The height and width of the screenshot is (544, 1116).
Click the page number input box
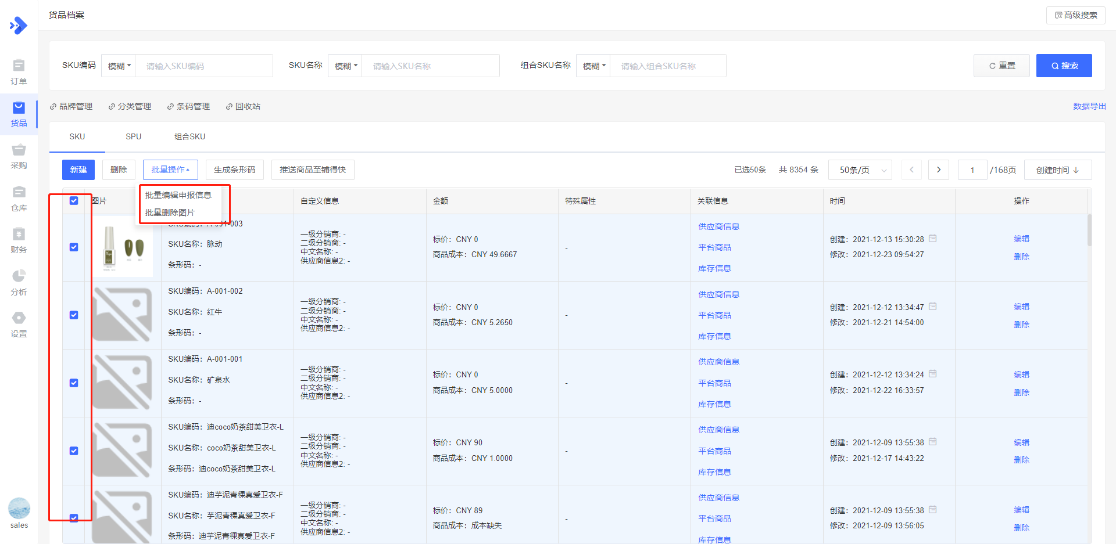pyautogui.click(x=972, y=170)
